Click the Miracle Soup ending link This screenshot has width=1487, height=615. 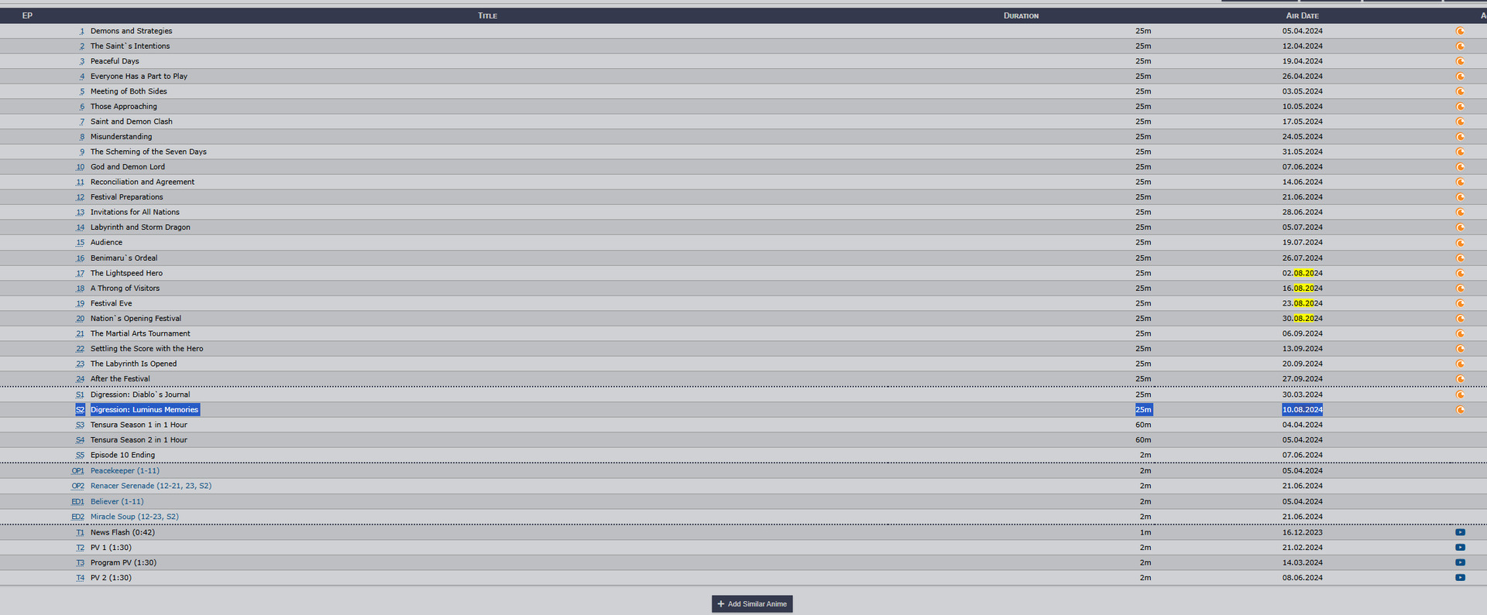point(134,517)
